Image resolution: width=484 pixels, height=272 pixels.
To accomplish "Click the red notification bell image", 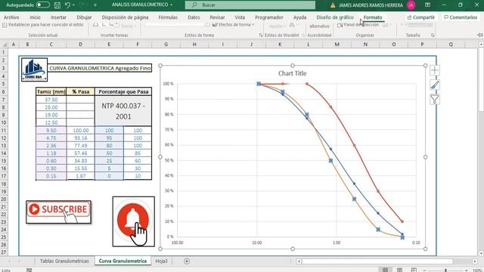I will [x=134, y=221].
